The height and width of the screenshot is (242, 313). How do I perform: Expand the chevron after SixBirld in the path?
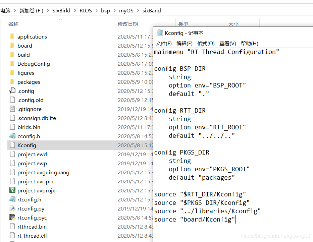(x=75, y=11)
